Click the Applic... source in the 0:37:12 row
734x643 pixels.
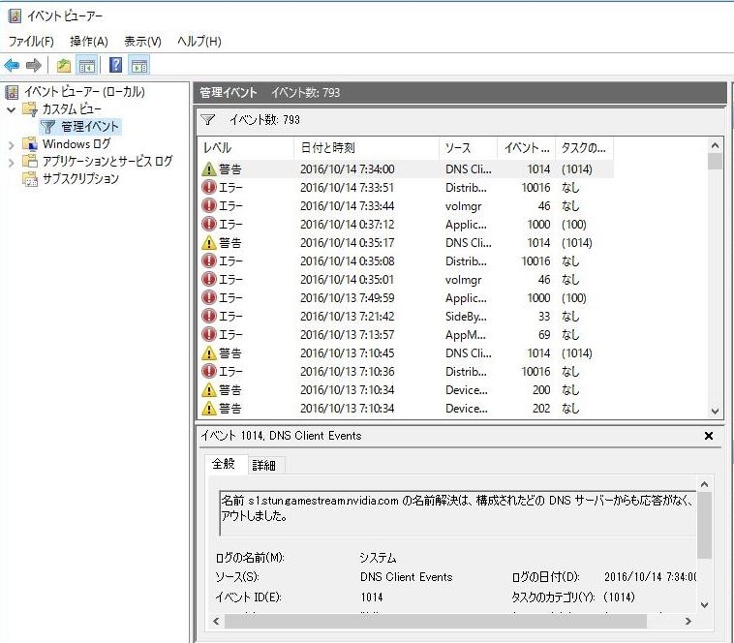point(466,225)
